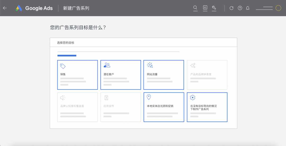Click the cursor click icon on 网站流量
Screen dimensions: 286x146
pyautogui.click(x=150, y=65)
